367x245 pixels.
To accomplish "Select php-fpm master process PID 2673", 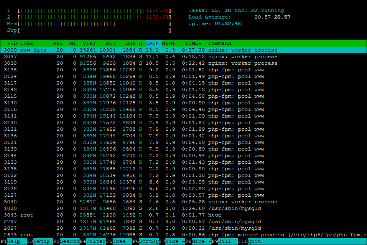I will click(x=183, y=235).
